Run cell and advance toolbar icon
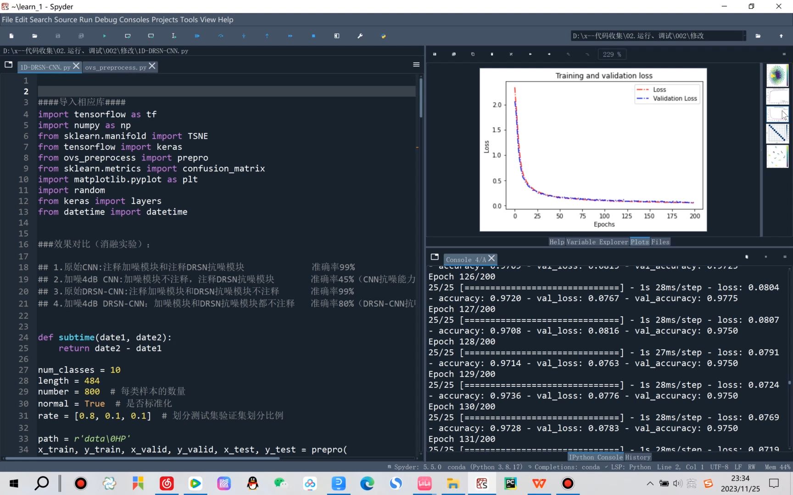The height and width of the screenshot is (495, 793). [151, 36]
